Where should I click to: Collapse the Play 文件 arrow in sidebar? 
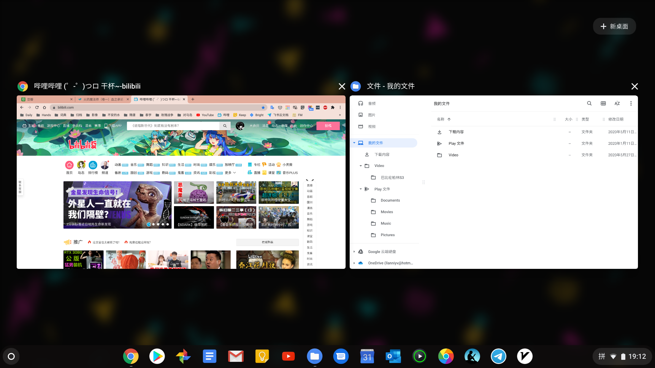click(x=361, y=189)
